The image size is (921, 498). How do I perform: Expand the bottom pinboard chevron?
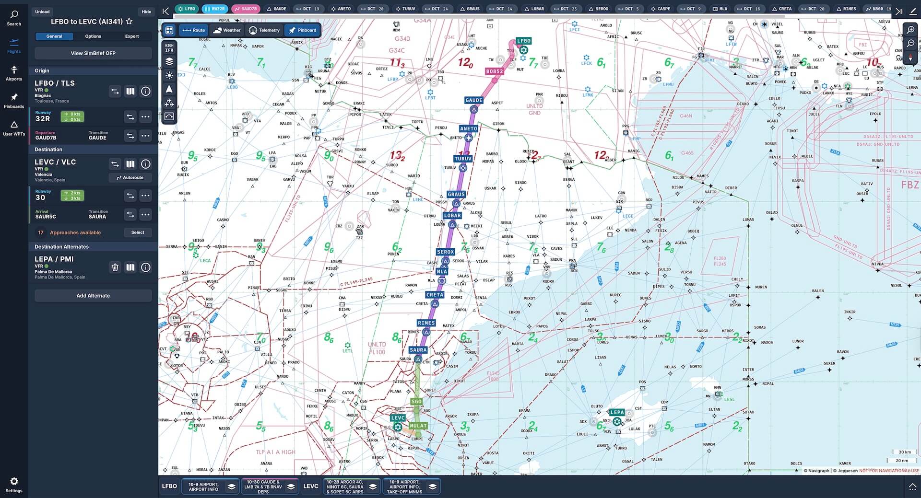point(912,486)
